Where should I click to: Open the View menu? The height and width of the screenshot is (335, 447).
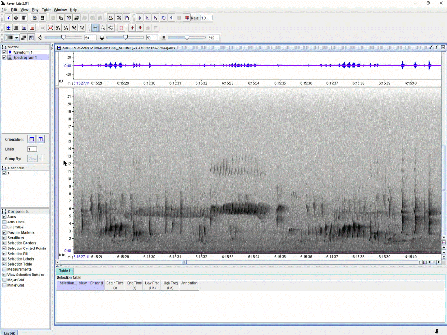(25, 10)
